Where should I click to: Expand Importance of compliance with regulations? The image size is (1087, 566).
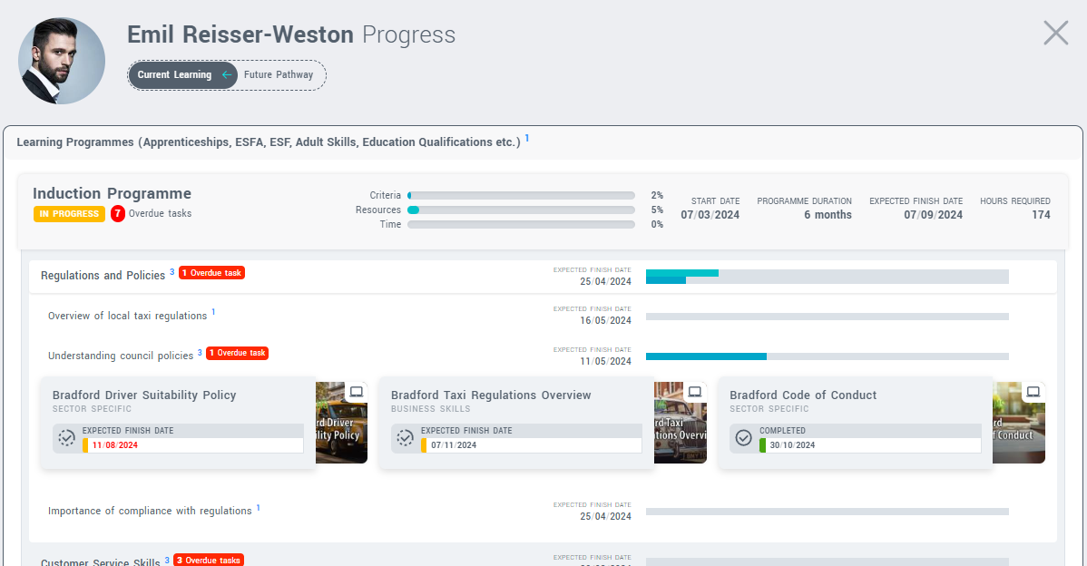click(x=150, y=512)
